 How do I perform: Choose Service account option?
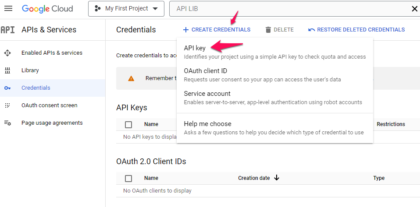click(275, 98)
